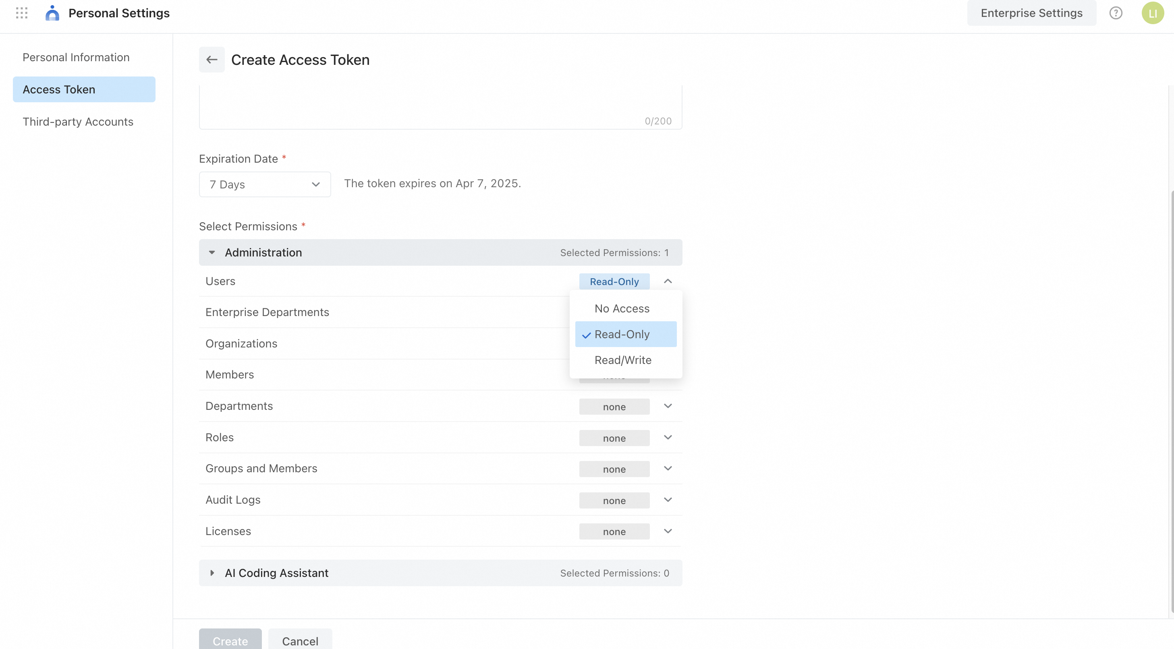Click the Cancel button
The height and width of the screenshot is (649, 1174).
coord(300,641)
